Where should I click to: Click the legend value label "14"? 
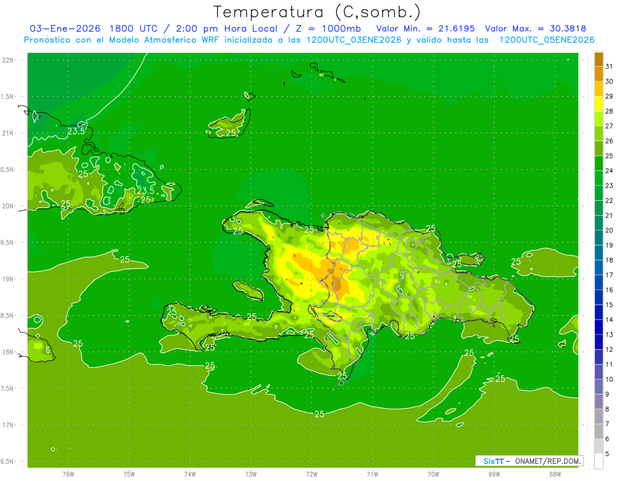pyautogui.click(x=610, y=320)
